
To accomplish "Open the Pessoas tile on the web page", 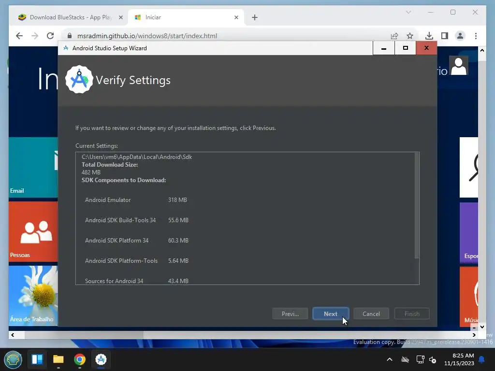I will pos(33,231).
